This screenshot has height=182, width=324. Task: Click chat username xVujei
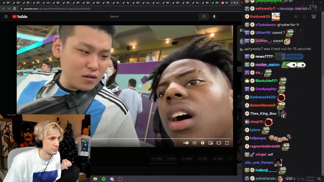coord(260,154)
